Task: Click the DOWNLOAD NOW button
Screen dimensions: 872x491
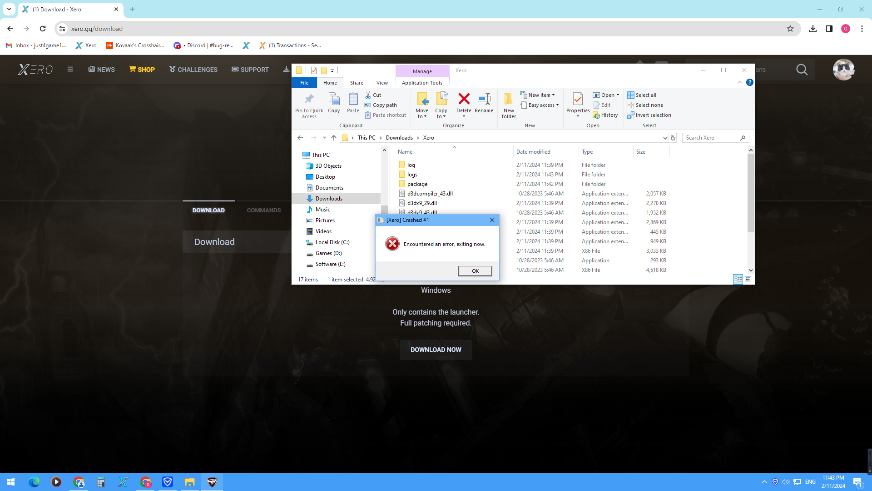Action: coord(436,350)
